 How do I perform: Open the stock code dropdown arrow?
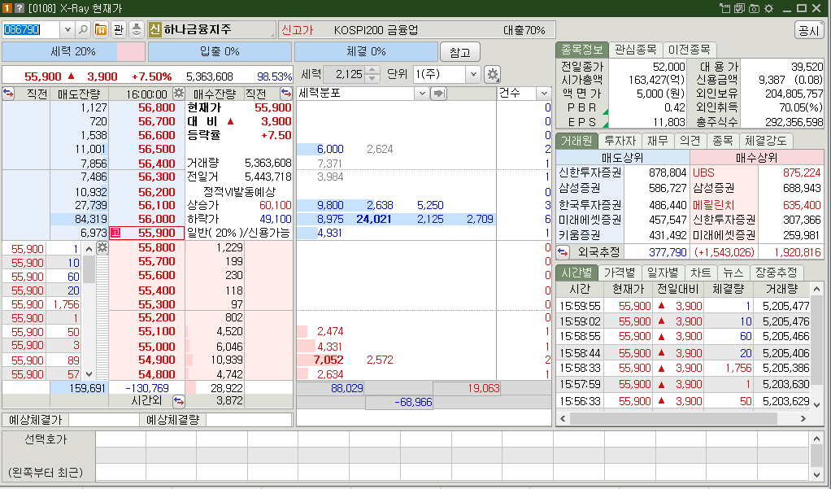67,30
